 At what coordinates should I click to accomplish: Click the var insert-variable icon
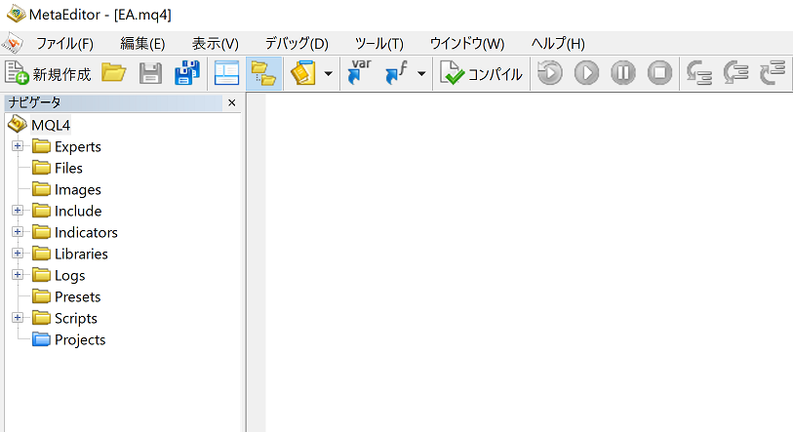click(360, 72)
